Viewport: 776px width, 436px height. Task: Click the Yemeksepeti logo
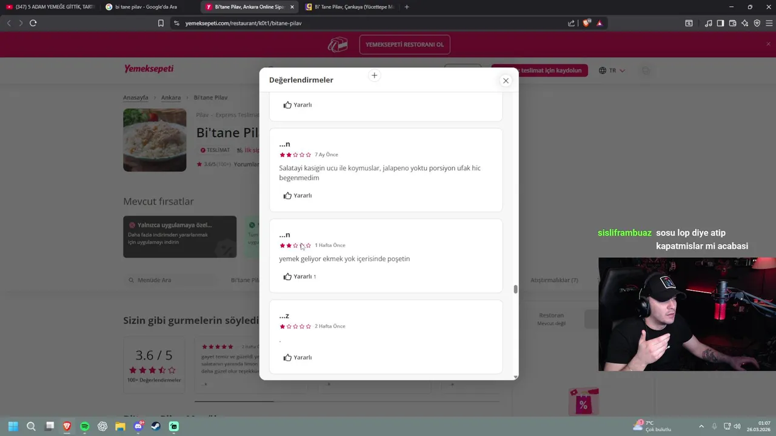149,69
